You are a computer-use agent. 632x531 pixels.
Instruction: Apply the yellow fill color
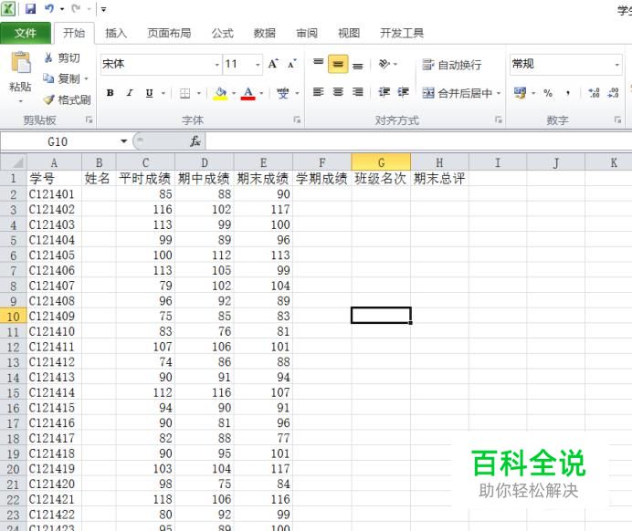pos(220,93)
